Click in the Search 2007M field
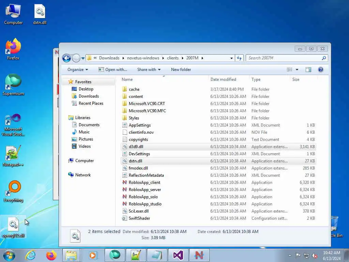This screenshot has width=349, height=262. point(284,58)
